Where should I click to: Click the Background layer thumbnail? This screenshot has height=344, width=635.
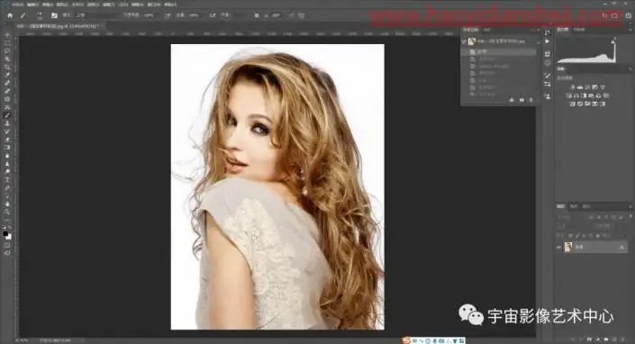(x=568, y=247)
